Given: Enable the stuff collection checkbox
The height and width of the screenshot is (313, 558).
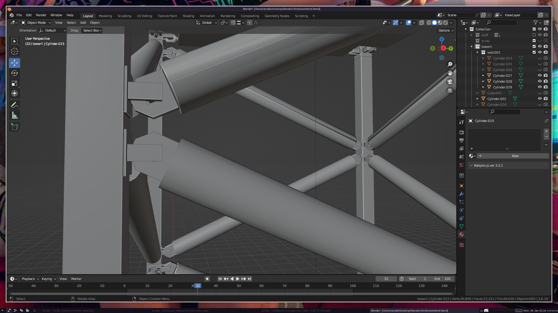Looking at the screenshot, I should pos(534,35).
